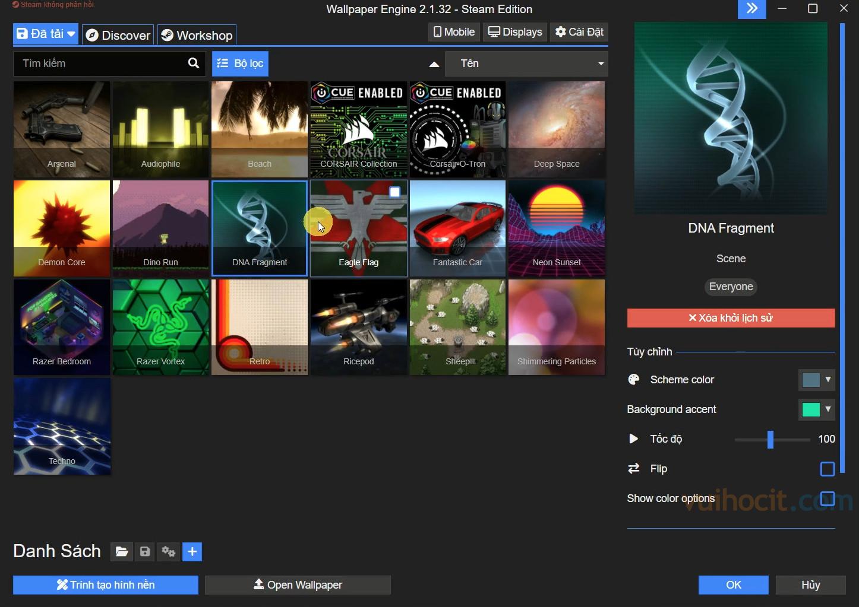The height and width of the screenshot is (607, 859).
Task: Open playlist settings via the gears icon
Action: pyautogui.click(x=168, y=552)
